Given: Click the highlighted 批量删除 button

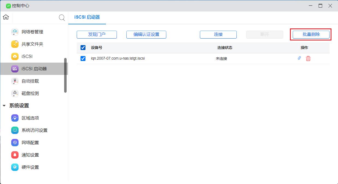Looking at the screenshot, I should (x=311, y=34).
